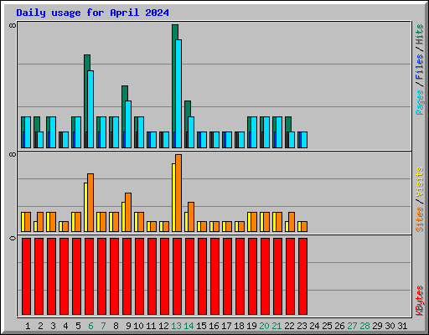This screenshot has height=335, width=429.
Task: Click the orange Visits bar for day 13
Action: [178, 193]
